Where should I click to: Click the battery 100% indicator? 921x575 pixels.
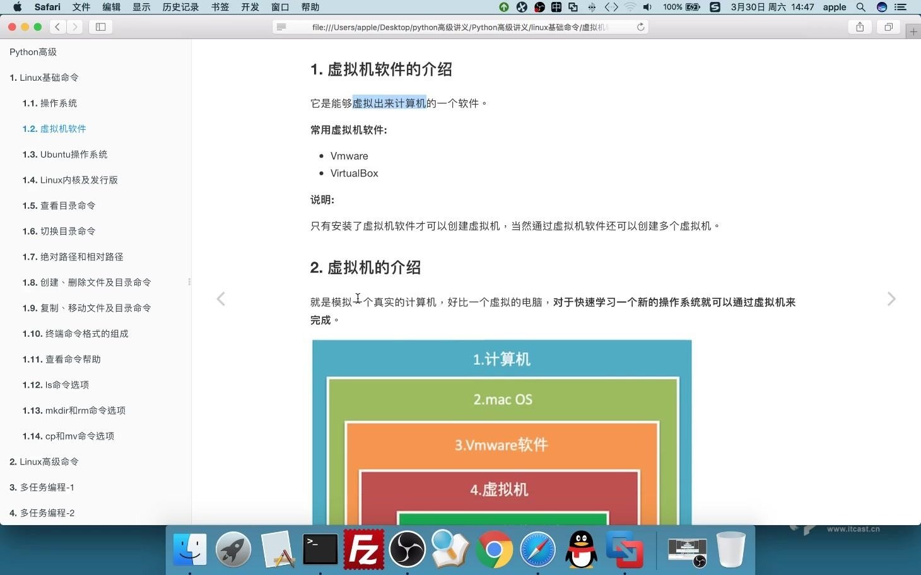(x=681, y=7)
